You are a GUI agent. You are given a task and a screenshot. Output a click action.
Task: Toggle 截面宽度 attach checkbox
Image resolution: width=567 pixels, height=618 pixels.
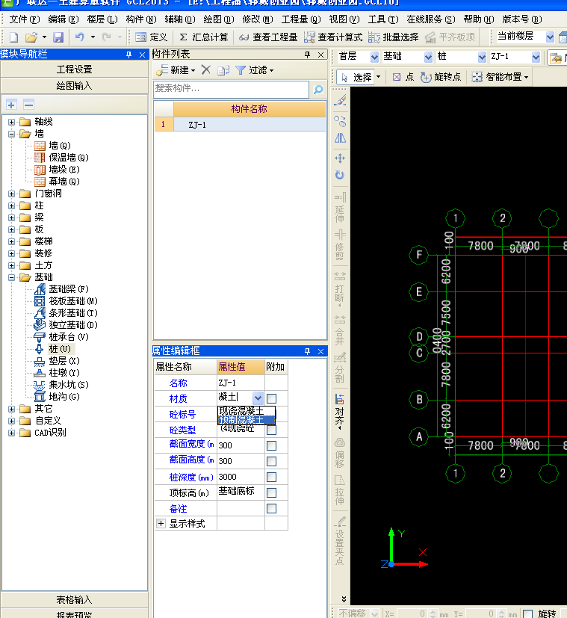271,446
